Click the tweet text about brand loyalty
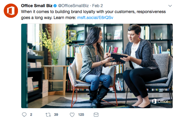 tap(93, 15)
